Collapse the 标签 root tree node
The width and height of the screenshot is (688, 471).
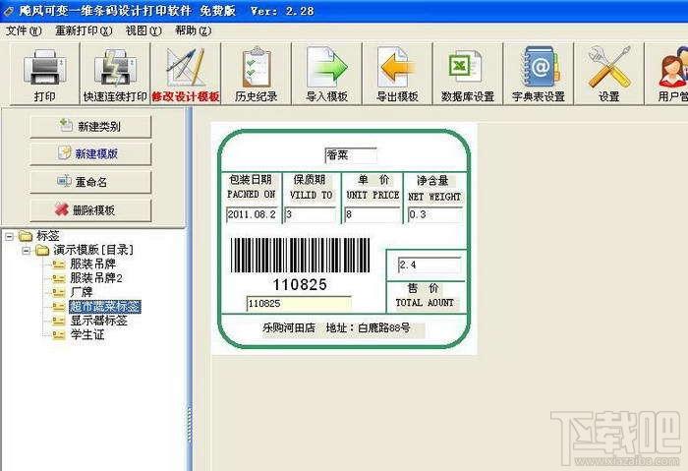pos(9,237)
